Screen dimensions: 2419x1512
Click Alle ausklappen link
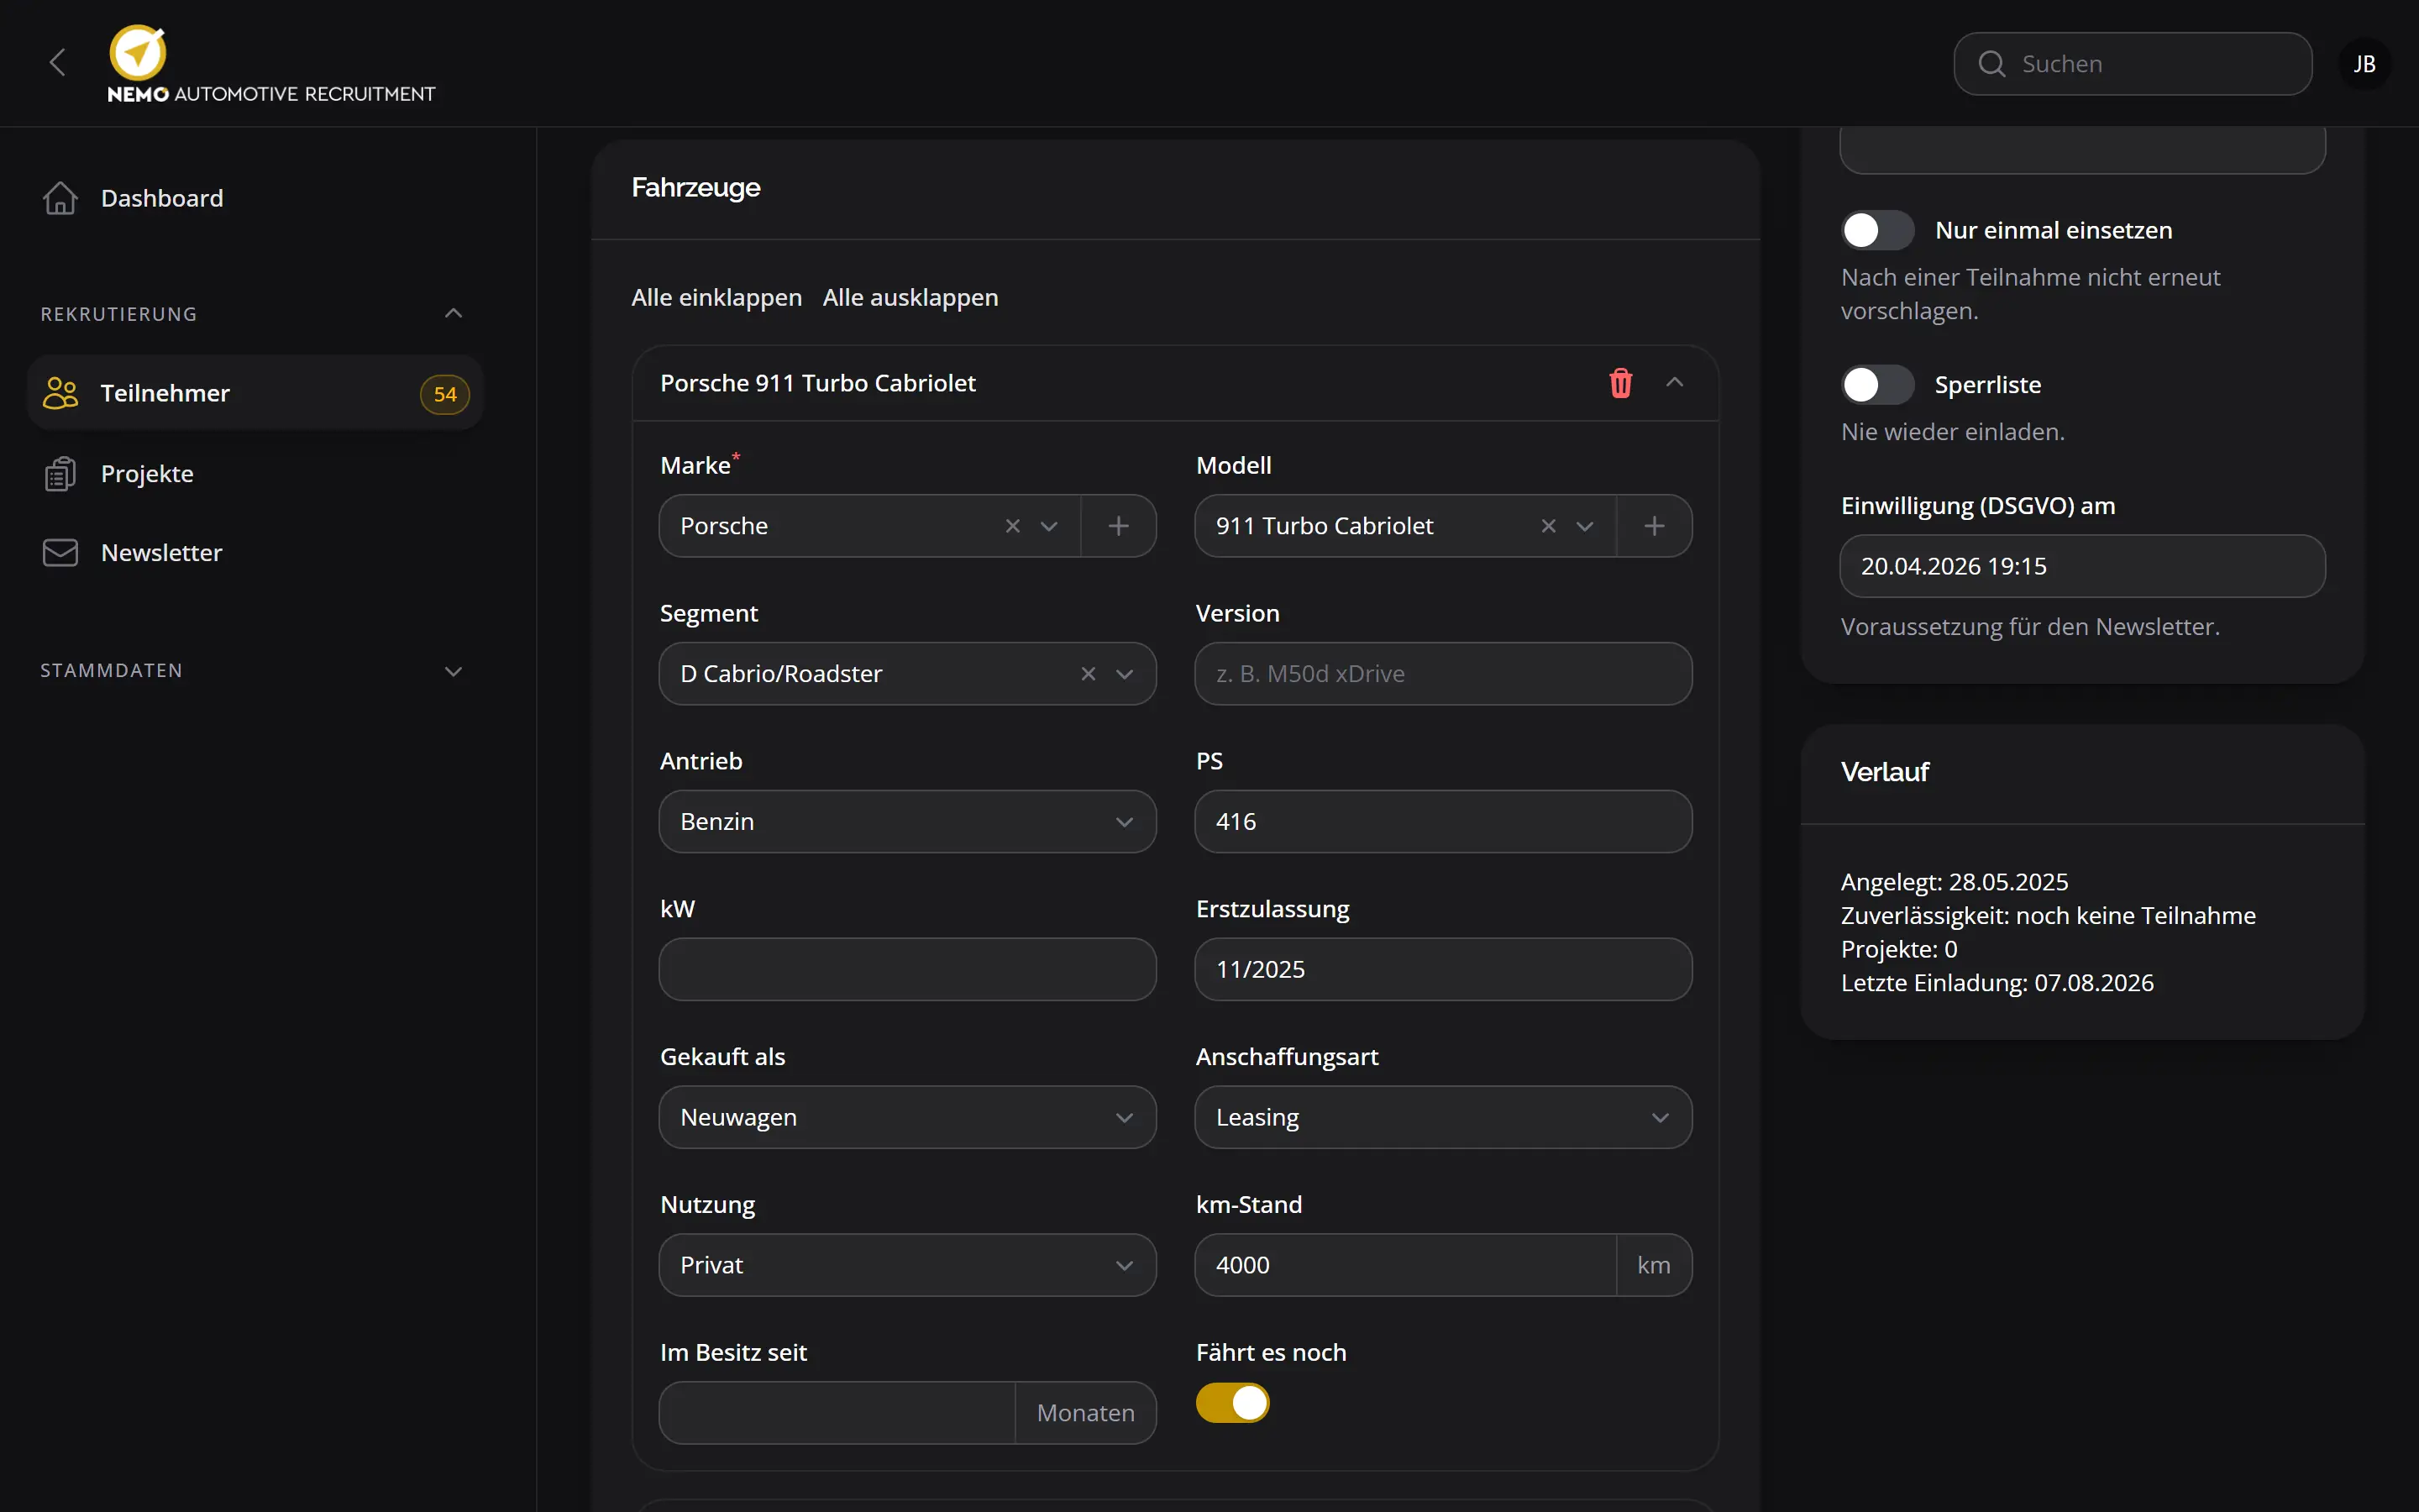tap(910, 298)
